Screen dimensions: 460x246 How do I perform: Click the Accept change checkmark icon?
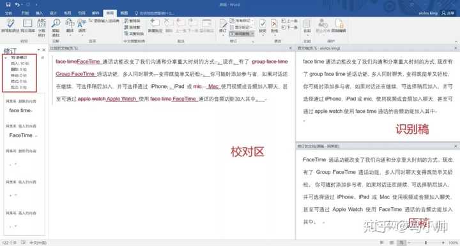[x=263, y=25]
